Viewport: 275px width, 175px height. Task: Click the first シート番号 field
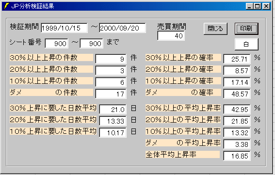56,43
